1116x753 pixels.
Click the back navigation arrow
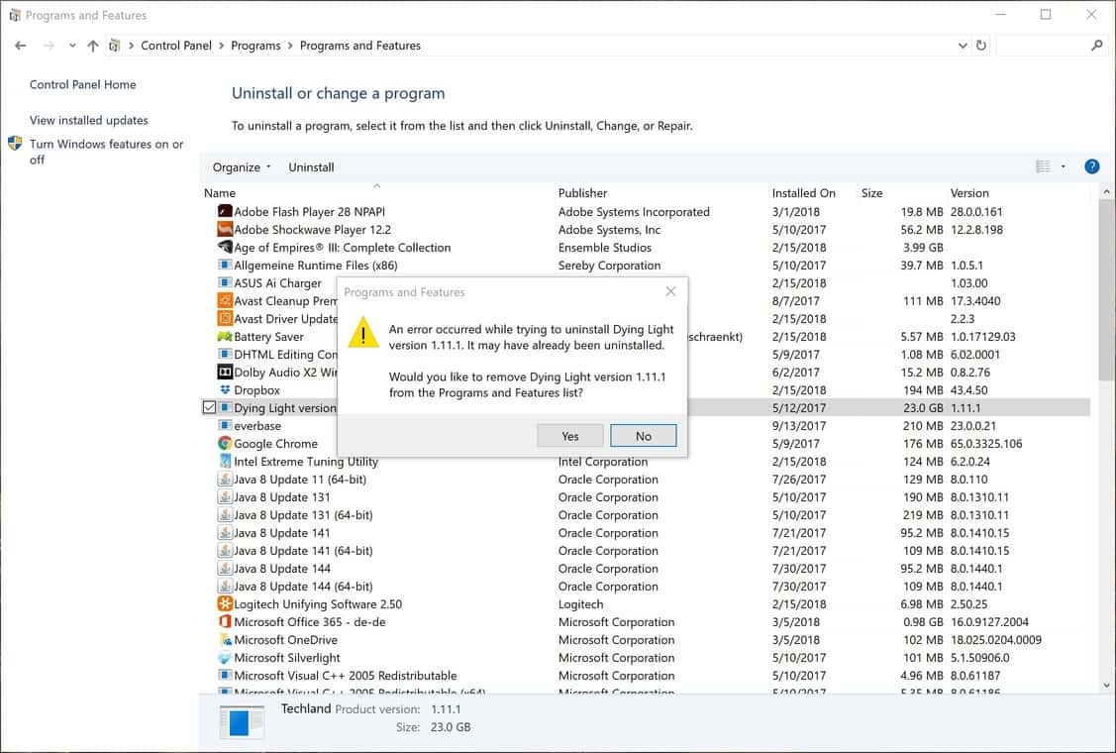(20, 46)
